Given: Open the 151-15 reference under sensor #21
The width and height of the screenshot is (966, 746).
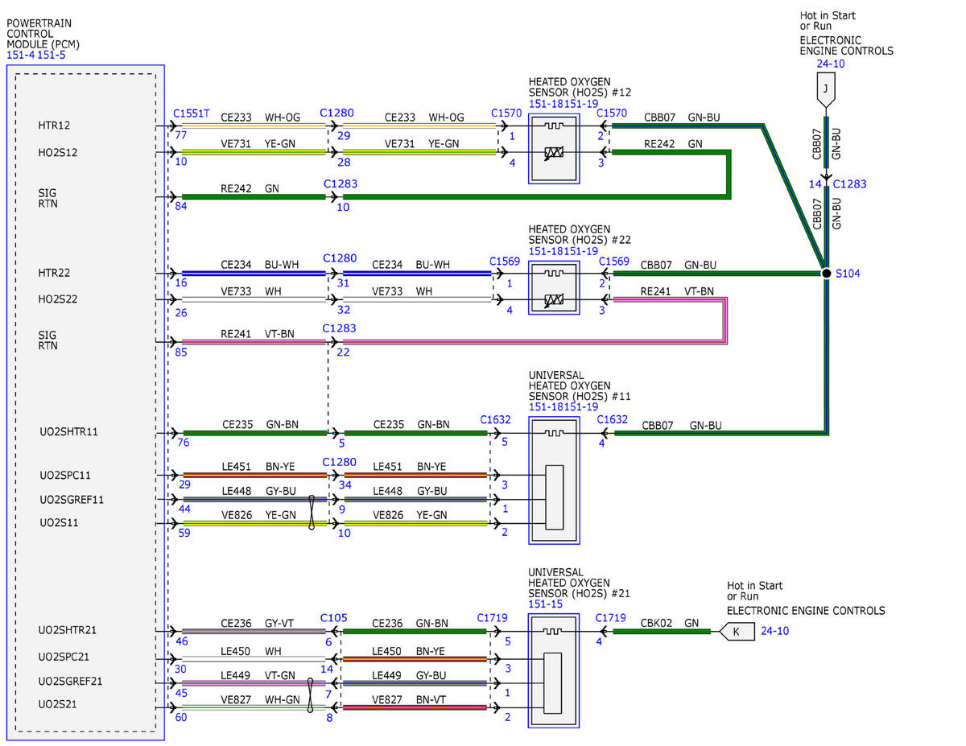Looking at the screenshot, I should (x=545, y=604).
